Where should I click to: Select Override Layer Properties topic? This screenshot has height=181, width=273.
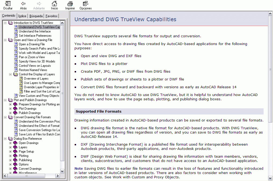tap(42, 87)
